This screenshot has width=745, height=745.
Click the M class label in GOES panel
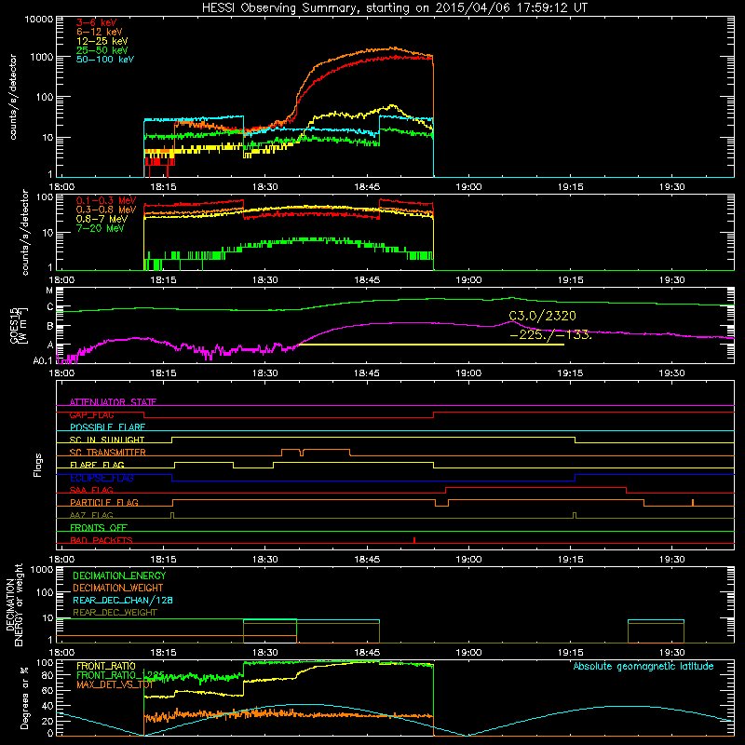(x=49, y=291)
